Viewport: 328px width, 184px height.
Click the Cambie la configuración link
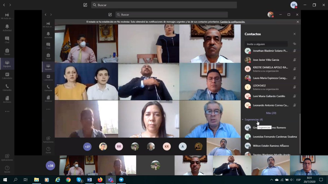coord(232,22)
